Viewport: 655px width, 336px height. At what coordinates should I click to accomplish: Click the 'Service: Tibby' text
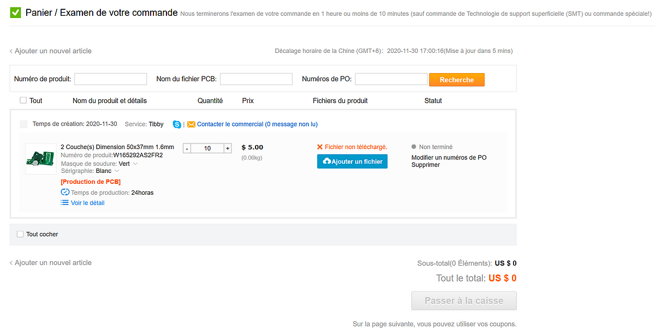[x=144, y=124]
